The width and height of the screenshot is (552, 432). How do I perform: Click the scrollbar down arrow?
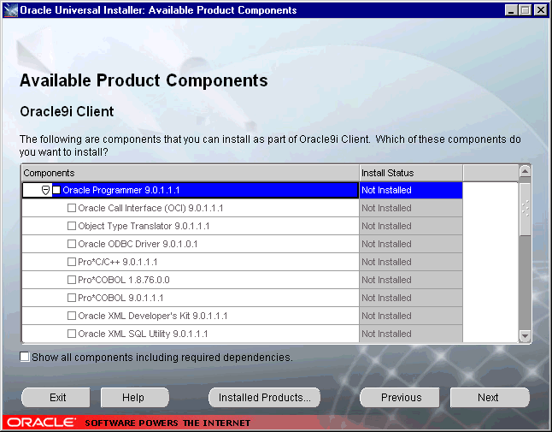525,336
